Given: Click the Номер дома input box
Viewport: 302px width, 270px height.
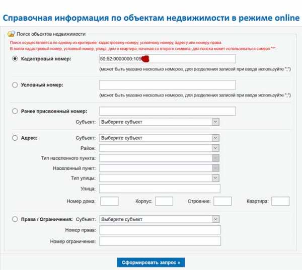Looking at the screenshot, I should (109, 201).
